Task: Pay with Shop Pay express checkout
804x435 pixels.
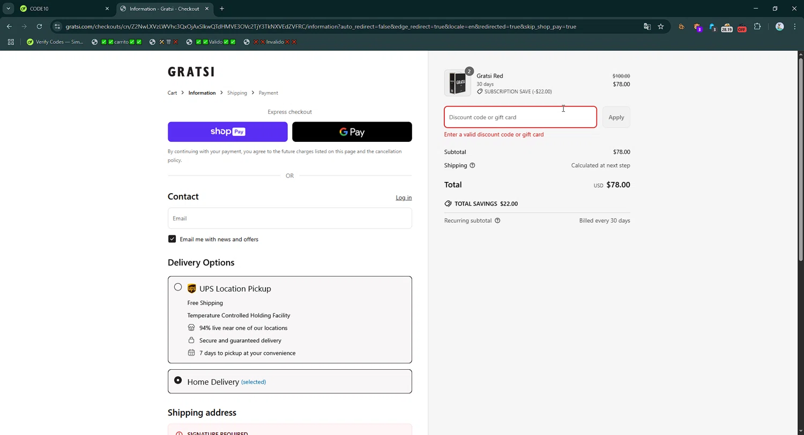Action: pyautogui.click(x=228, y=132)
